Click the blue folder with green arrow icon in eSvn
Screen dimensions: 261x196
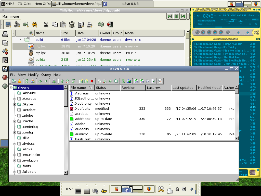pos(129,81)
